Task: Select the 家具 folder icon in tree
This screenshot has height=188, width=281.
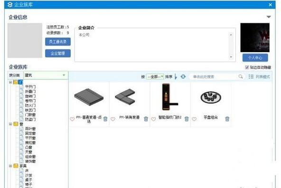Action: [x=16, y=166]
